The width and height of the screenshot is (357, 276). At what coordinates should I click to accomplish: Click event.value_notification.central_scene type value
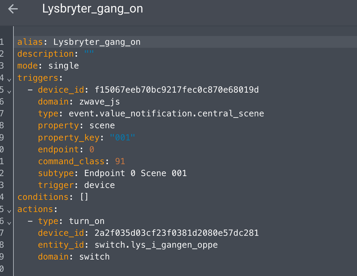(x=166, y=113)
